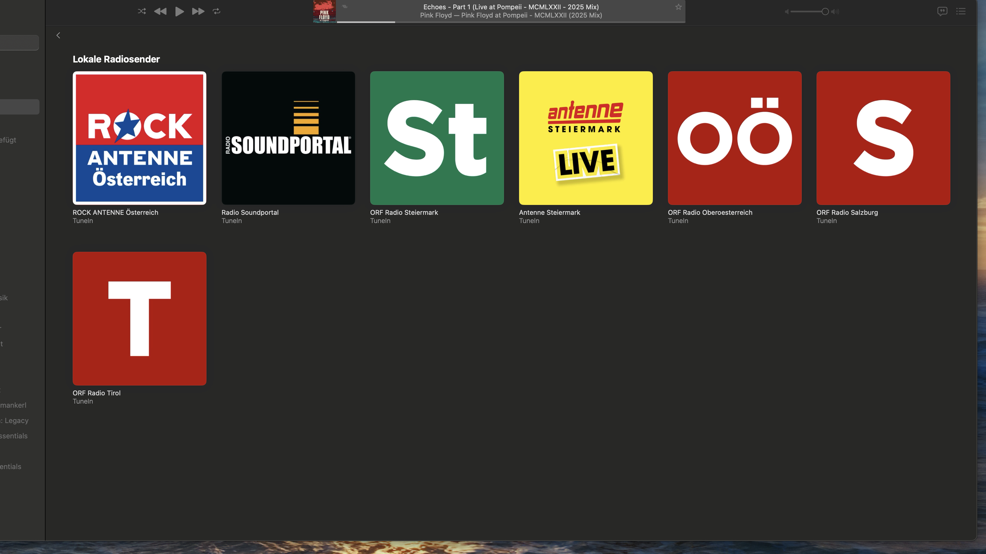
Task: Skip forward to next track
Action: click(198, 11)
